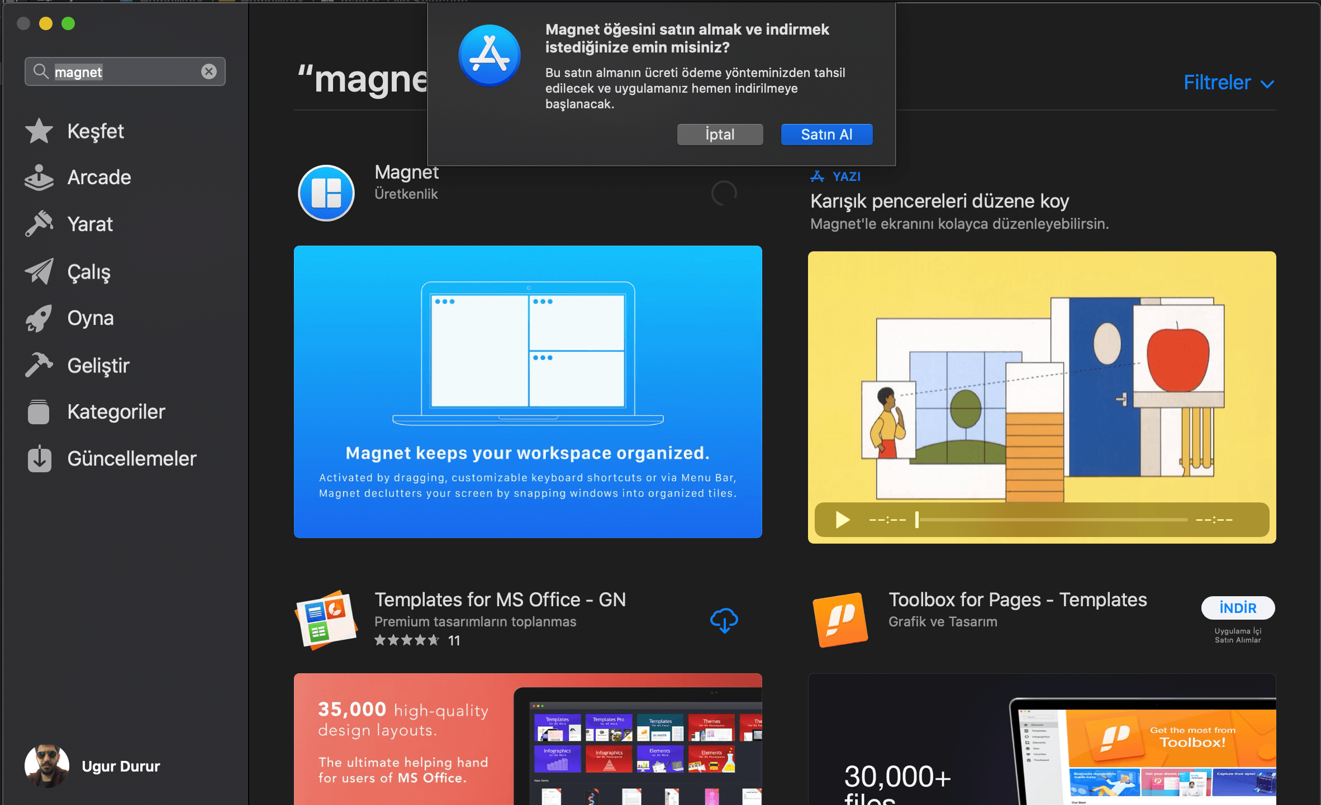This screenshot has width=1321, height=805.
Task: Open the Toolbox for Pages app icon
Action: click(x=840, y=620)
